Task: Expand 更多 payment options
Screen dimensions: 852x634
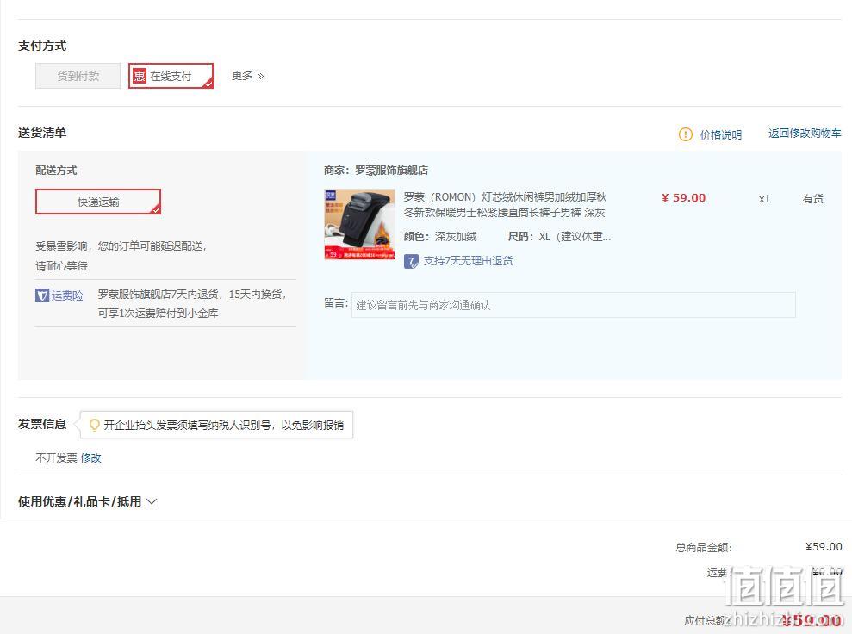Action: (x=247, y=76)
